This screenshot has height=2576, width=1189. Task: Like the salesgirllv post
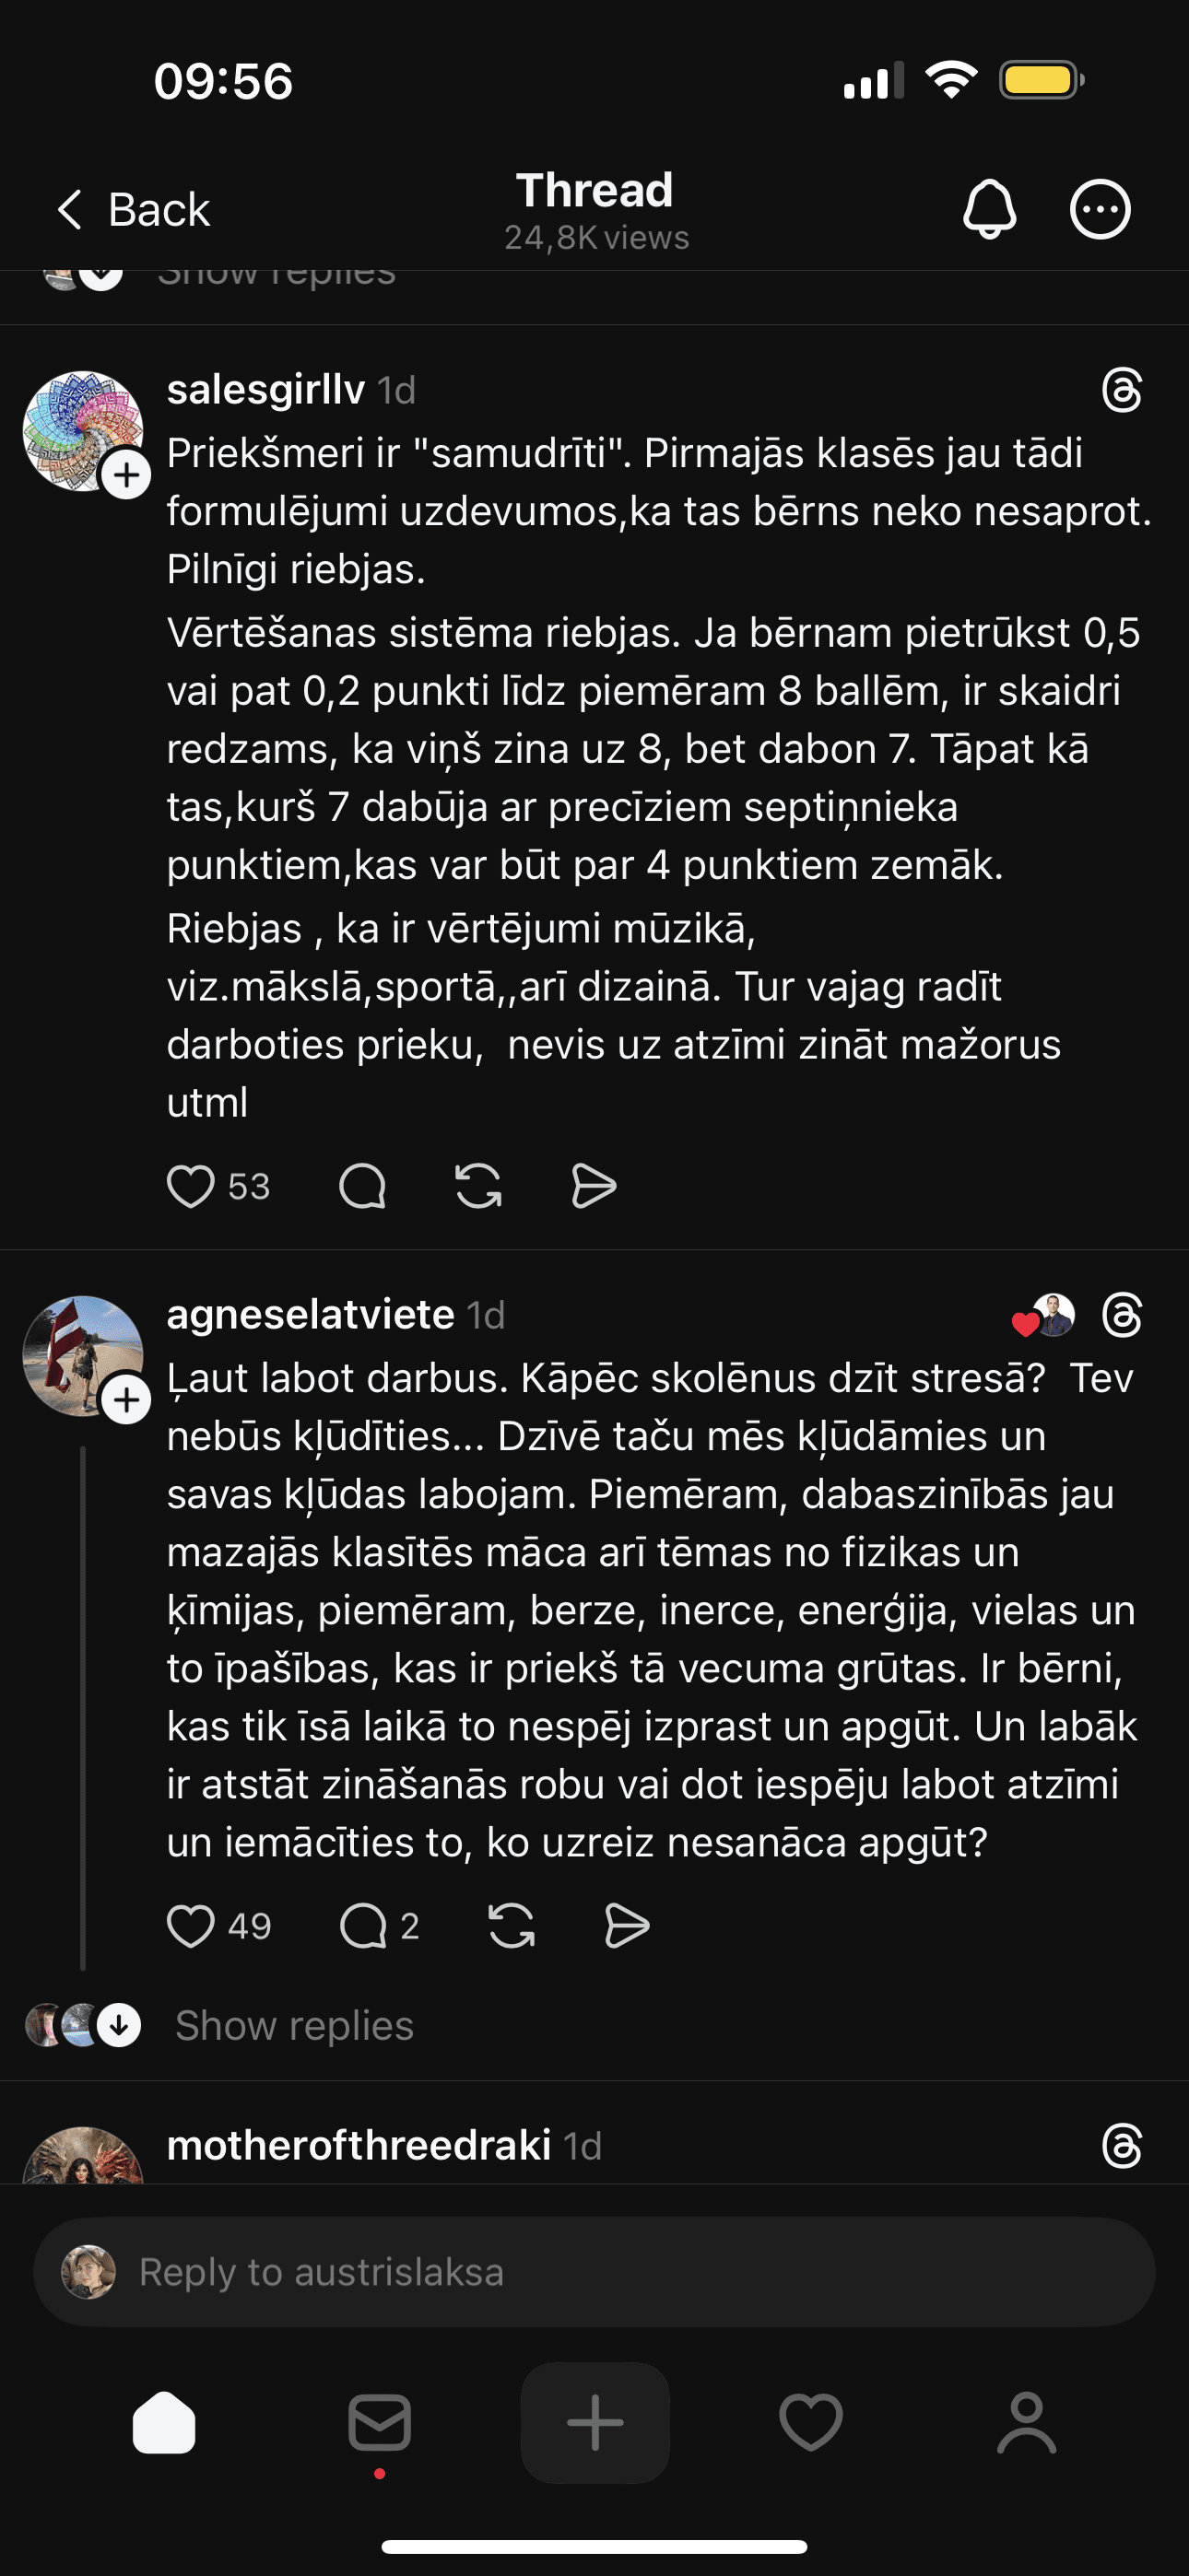190,1186
